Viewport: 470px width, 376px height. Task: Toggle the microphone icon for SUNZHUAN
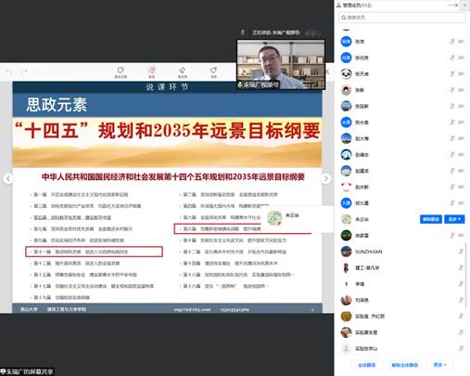[x=461, y=252]
